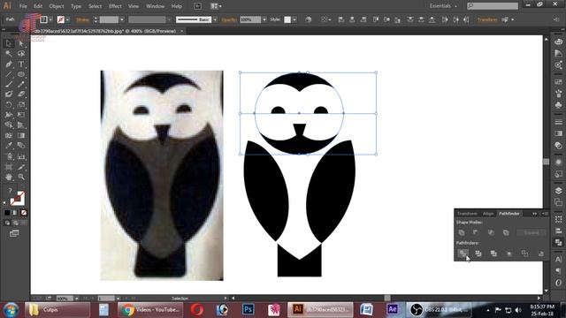Viewport: 566px width, 318px height.
Task: Click Horizontal Align Center in the control bar
Action: (352, 19)
